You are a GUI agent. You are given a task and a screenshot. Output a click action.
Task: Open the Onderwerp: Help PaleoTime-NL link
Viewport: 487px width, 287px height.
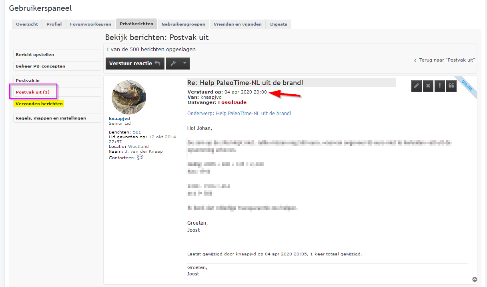click(x=239, y=114)
